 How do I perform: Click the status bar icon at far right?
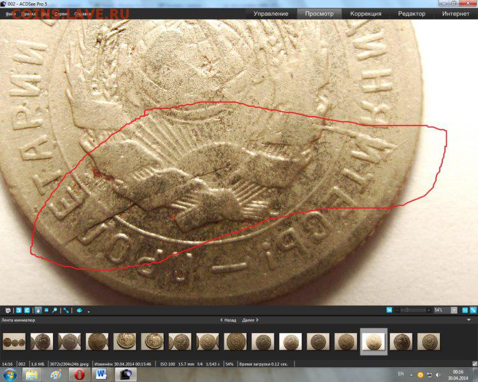(475, 364)
